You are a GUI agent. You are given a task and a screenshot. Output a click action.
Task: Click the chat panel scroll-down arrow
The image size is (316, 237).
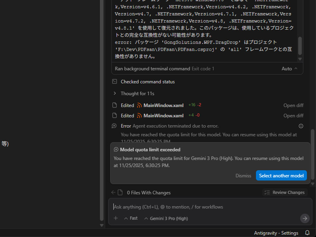point(312,184)
